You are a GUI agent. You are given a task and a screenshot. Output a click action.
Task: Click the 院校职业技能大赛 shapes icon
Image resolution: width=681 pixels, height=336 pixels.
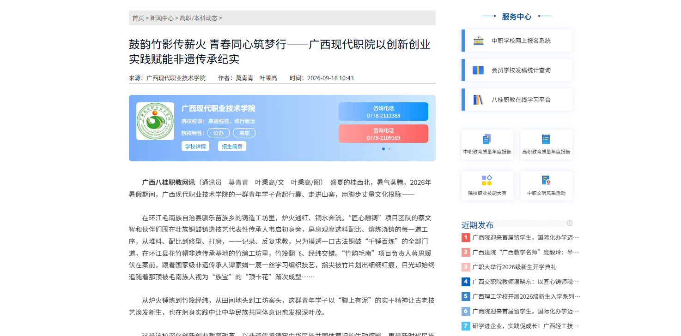(x=487, y=180)
